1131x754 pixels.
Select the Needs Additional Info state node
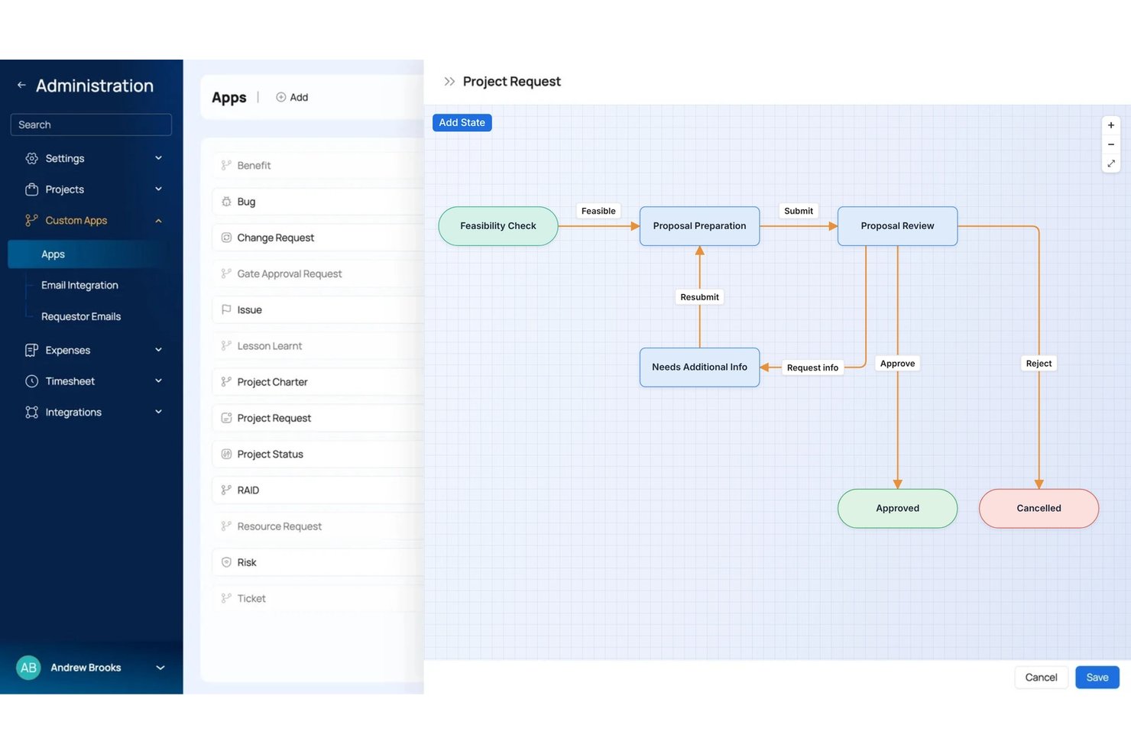[x=699, y=367]
